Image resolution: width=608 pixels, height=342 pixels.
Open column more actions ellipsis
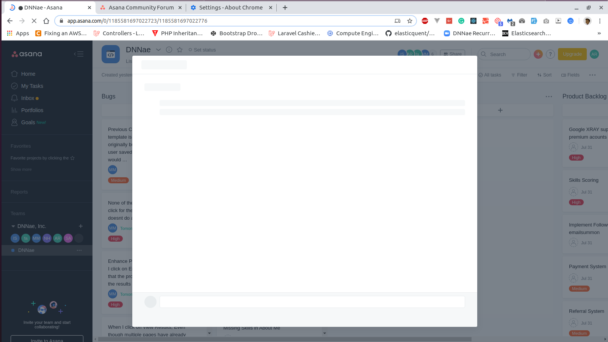[x=549, y=97]
